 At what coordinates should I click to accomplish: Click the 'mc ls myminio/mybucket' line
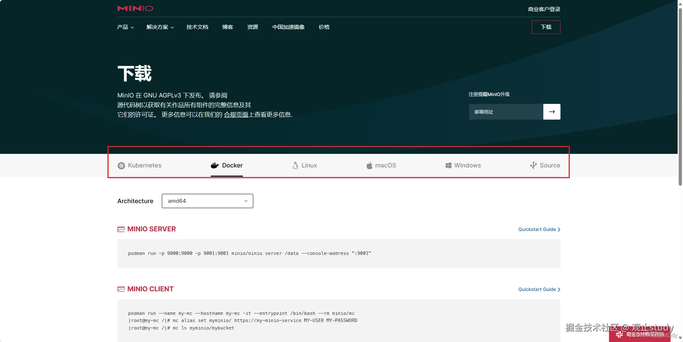coord(181,328)
